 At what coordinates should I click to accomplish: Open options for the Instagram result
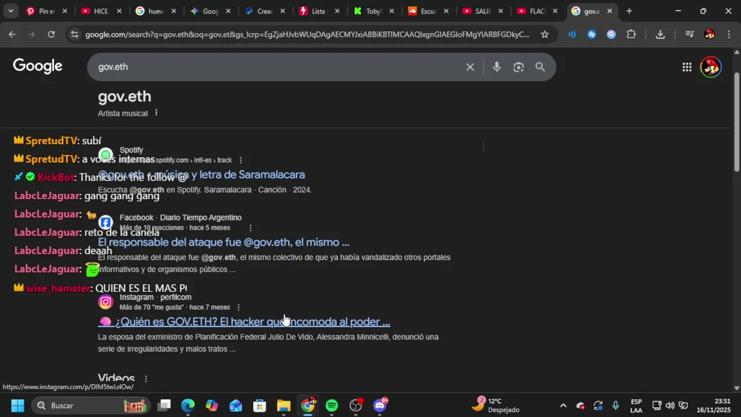coord(238,308)
